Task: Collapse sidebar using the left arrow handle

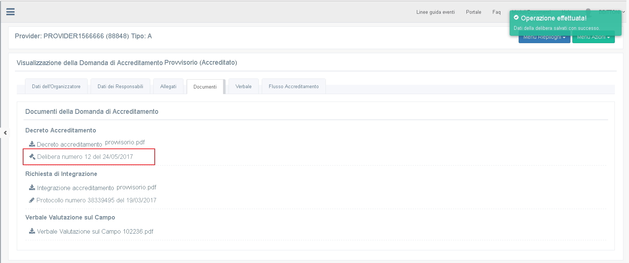Action: [x=5, y=133]
